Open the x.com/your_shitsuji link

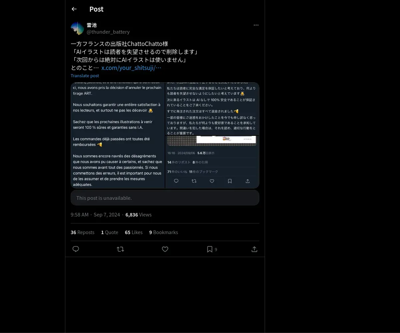[x=131, y=68]
